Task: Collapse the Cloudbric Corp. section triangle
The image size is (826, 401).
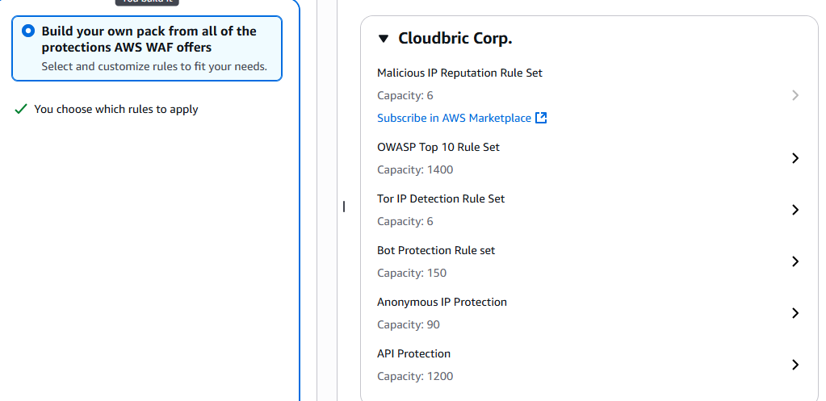Action: [384, 39]
